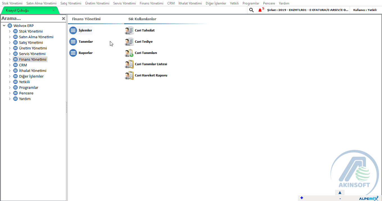The image size is (382, 201).
Task: Click the Yetkili tree icon
Action: point(15,82)
